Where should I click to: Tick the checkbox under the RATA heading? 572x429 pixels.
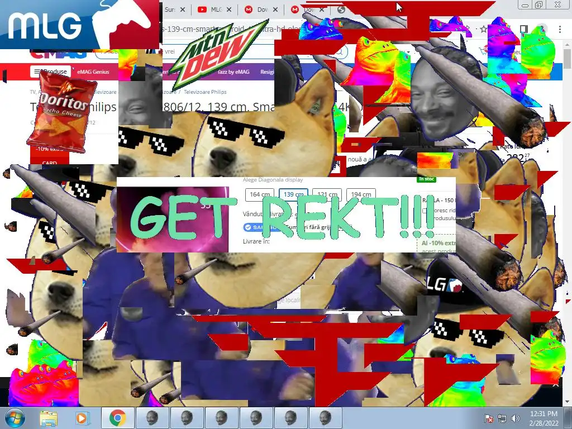click(425, 211)
